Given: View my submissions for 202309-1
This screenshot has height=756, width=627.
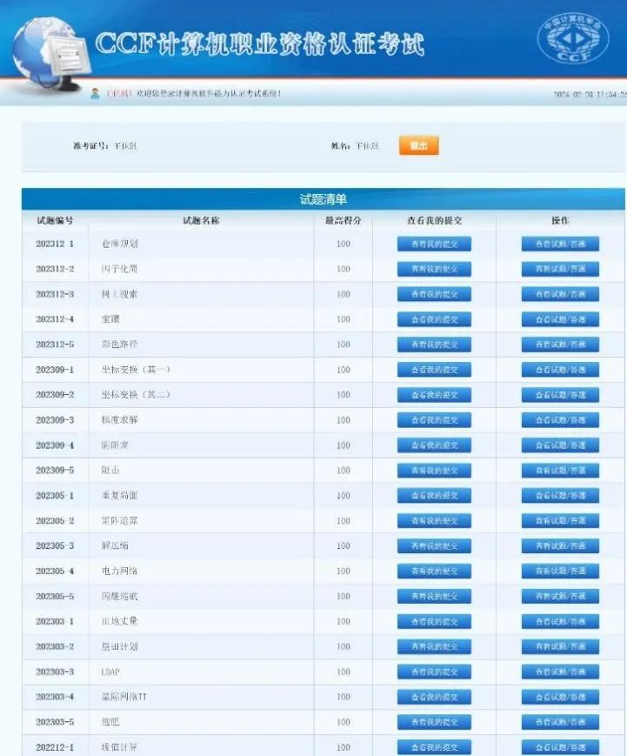Looking at the screenshot, I should click(x=434, y=370).
